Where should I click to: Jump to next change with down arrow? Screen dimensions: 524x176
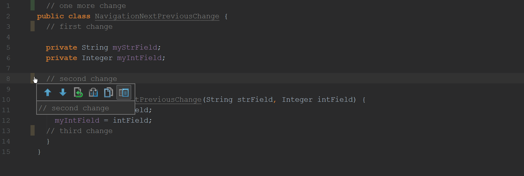(x=63, y=92)
